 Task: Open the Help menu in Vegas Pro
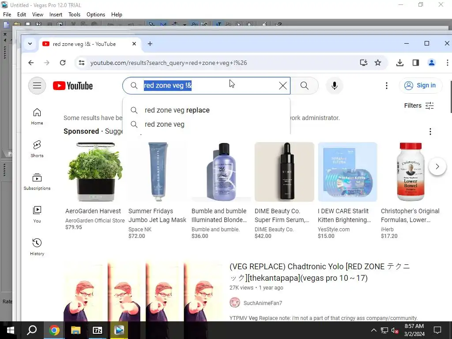coord(117,15)
